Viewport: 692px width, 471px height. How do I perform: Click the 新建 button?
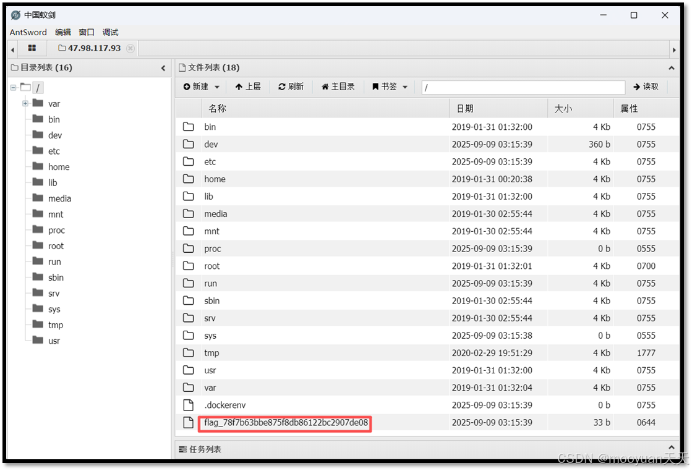click(196, 87)
